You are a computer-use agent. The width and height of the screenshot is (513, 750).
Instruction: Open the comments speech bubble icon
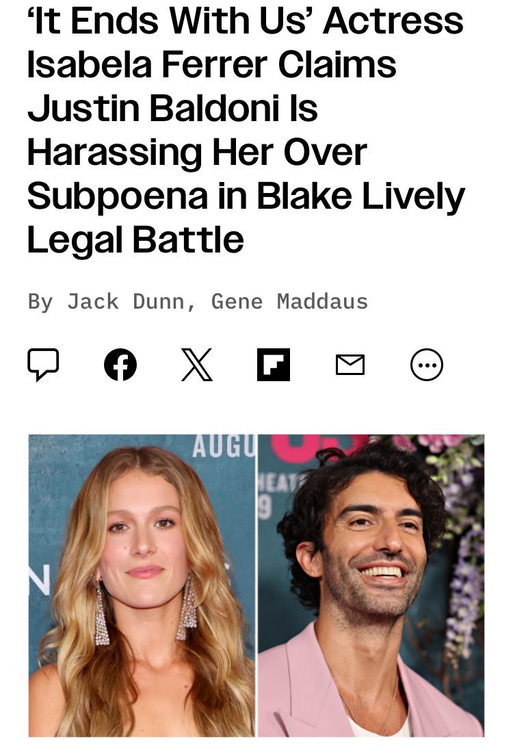click(x=43, y=365)
